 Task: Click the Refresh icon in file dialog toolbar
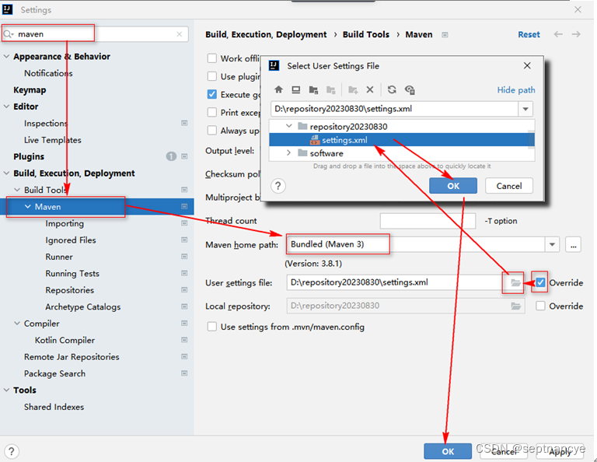coord(392,90)
